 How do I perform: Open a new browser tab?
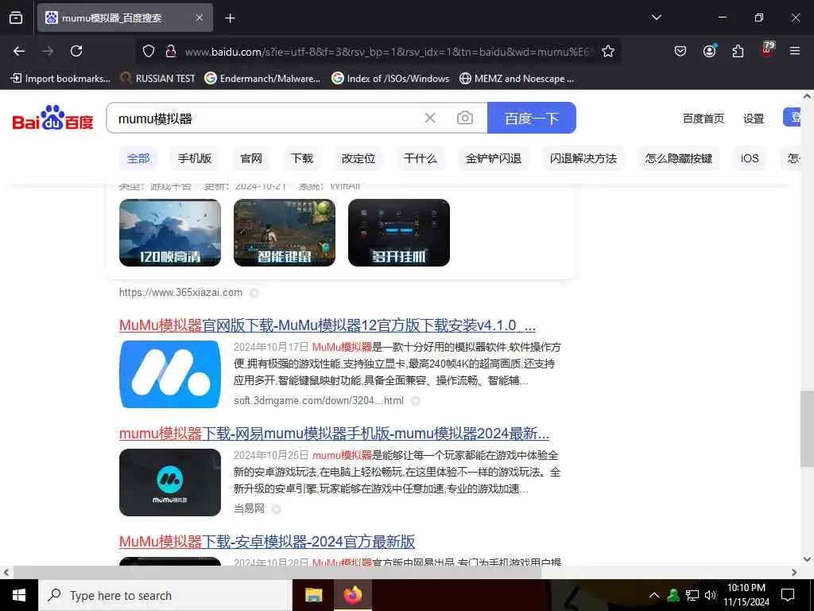(x=230, y=18)
